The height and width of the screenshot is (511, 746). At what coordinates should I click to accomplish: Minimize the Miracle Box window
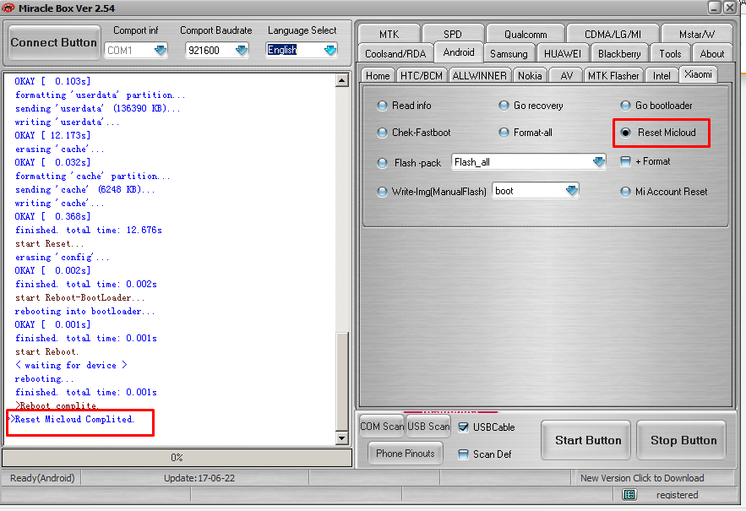coord(714,7)
